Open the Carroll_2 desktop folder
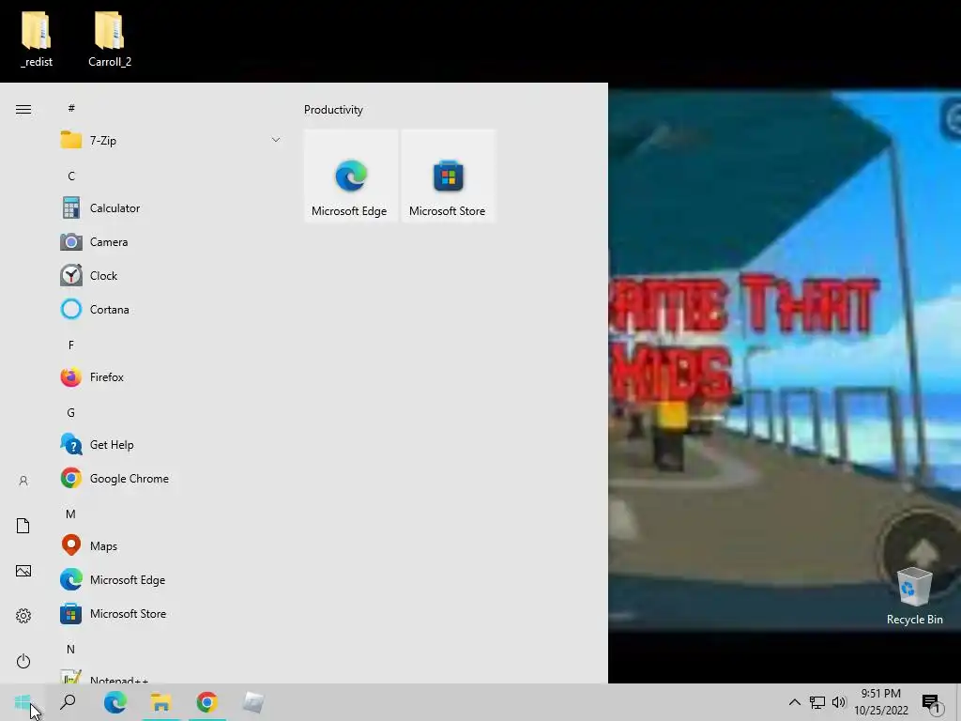The width and height of the screenshot is (961, 721). (x=110, y=39)
